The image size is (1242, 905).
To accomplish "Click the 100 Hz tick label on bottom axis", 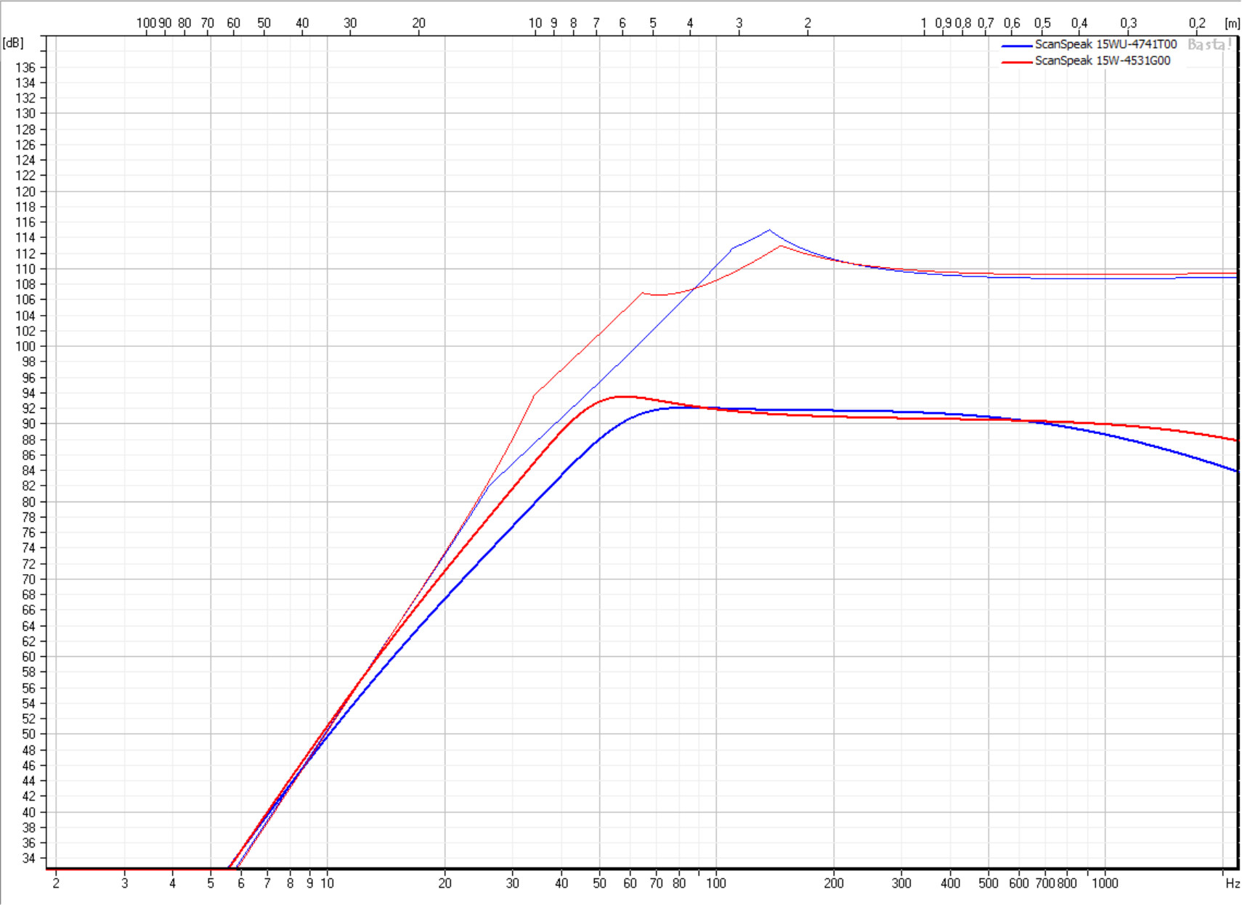I will click(x=715, y=883).
